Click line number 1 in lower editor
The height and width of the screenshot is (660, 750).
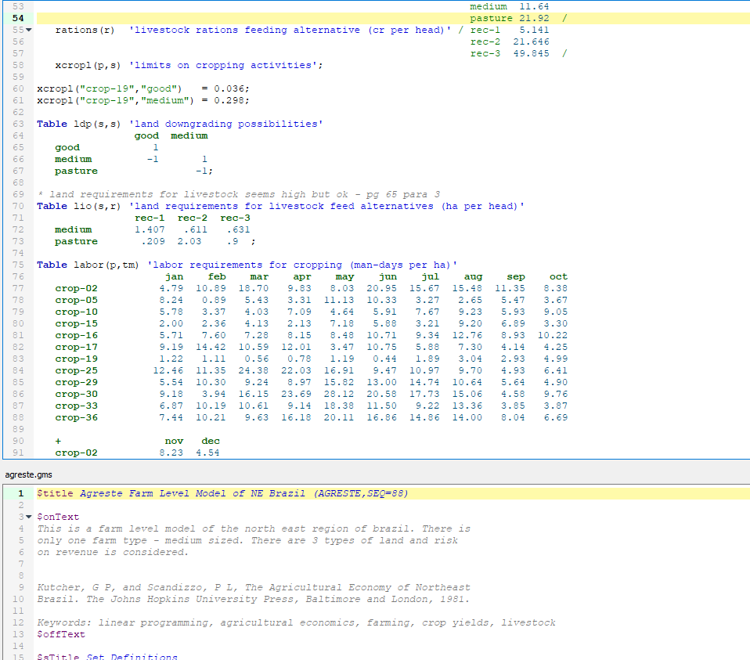20,493
